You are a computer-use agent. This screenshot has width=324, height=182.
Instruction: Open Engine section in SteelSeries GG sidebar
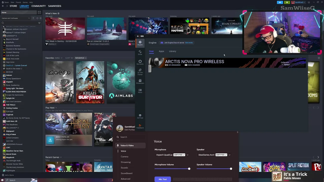pyautogui.click(x=140, y=43)
